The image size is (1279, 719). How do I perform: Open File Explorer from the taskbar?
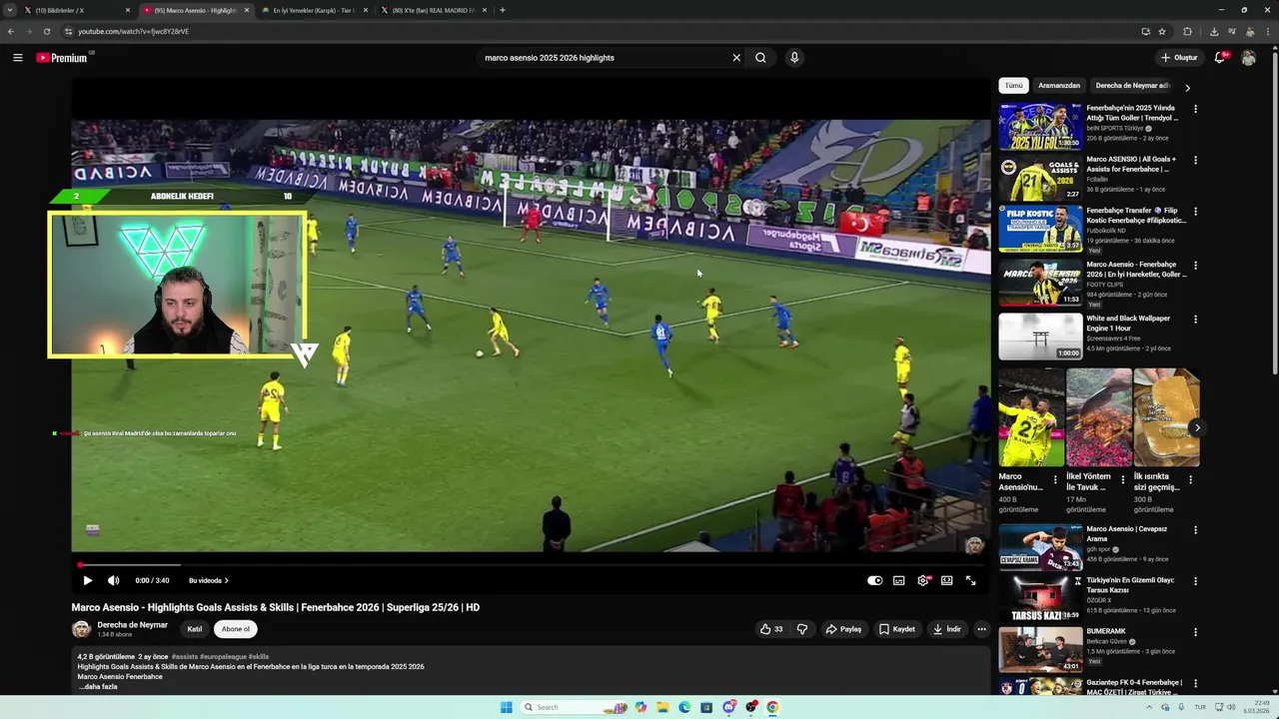click(x=662, y=707)
